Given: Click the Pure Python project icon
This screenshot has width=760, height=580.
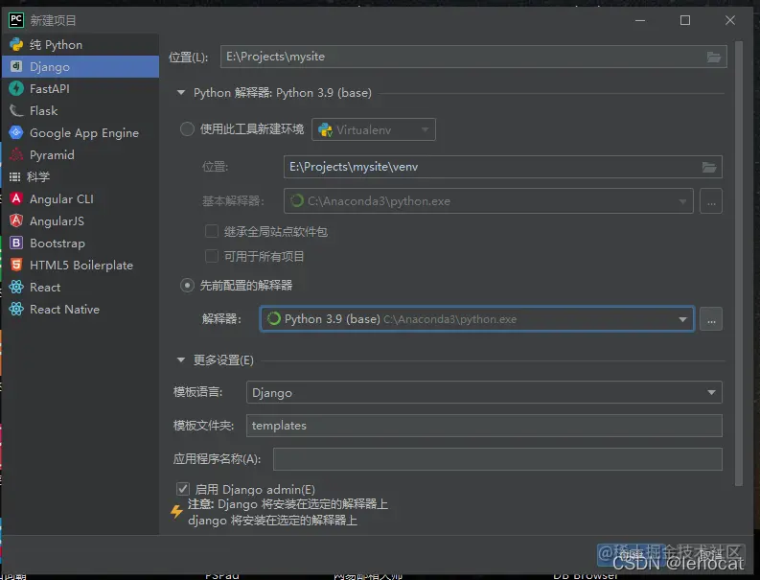Looking at the screenshot, I should [x=16, y=45].
